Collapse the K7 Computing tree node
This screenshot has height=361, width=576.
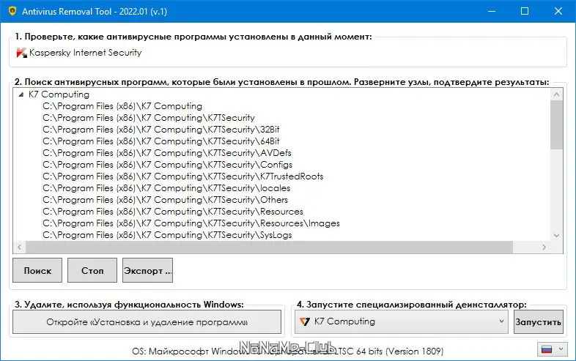pos(21,94)
